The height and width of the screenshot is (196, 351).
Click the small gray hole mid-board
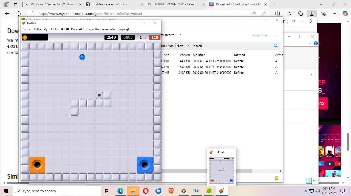point(99,95)
